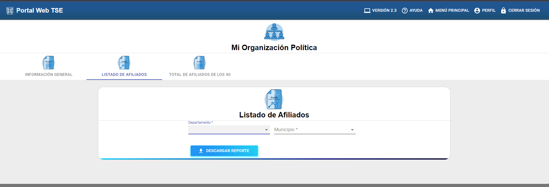Click the Información General document icon

(x=48, y=63)
